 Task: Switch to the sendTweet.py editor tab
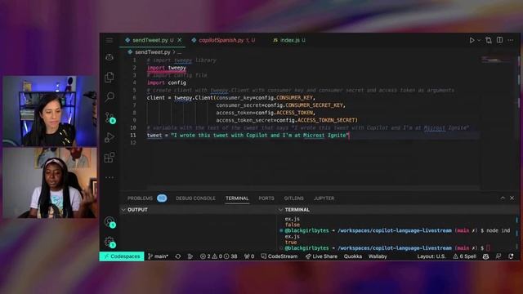[x=150, y=40]
